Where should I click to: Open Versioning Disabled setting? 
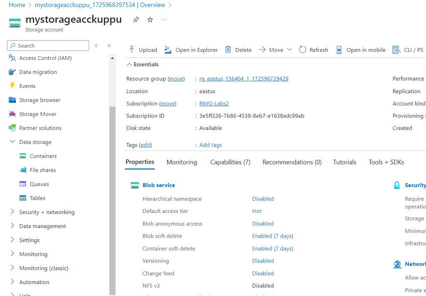tap(263, 261)
